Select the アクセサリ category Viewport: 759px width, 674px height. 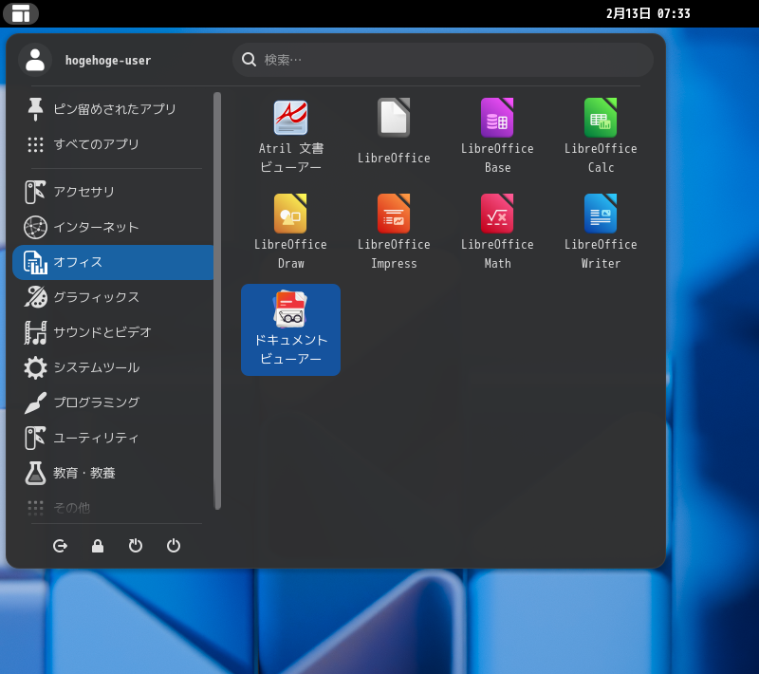point(113,192)
